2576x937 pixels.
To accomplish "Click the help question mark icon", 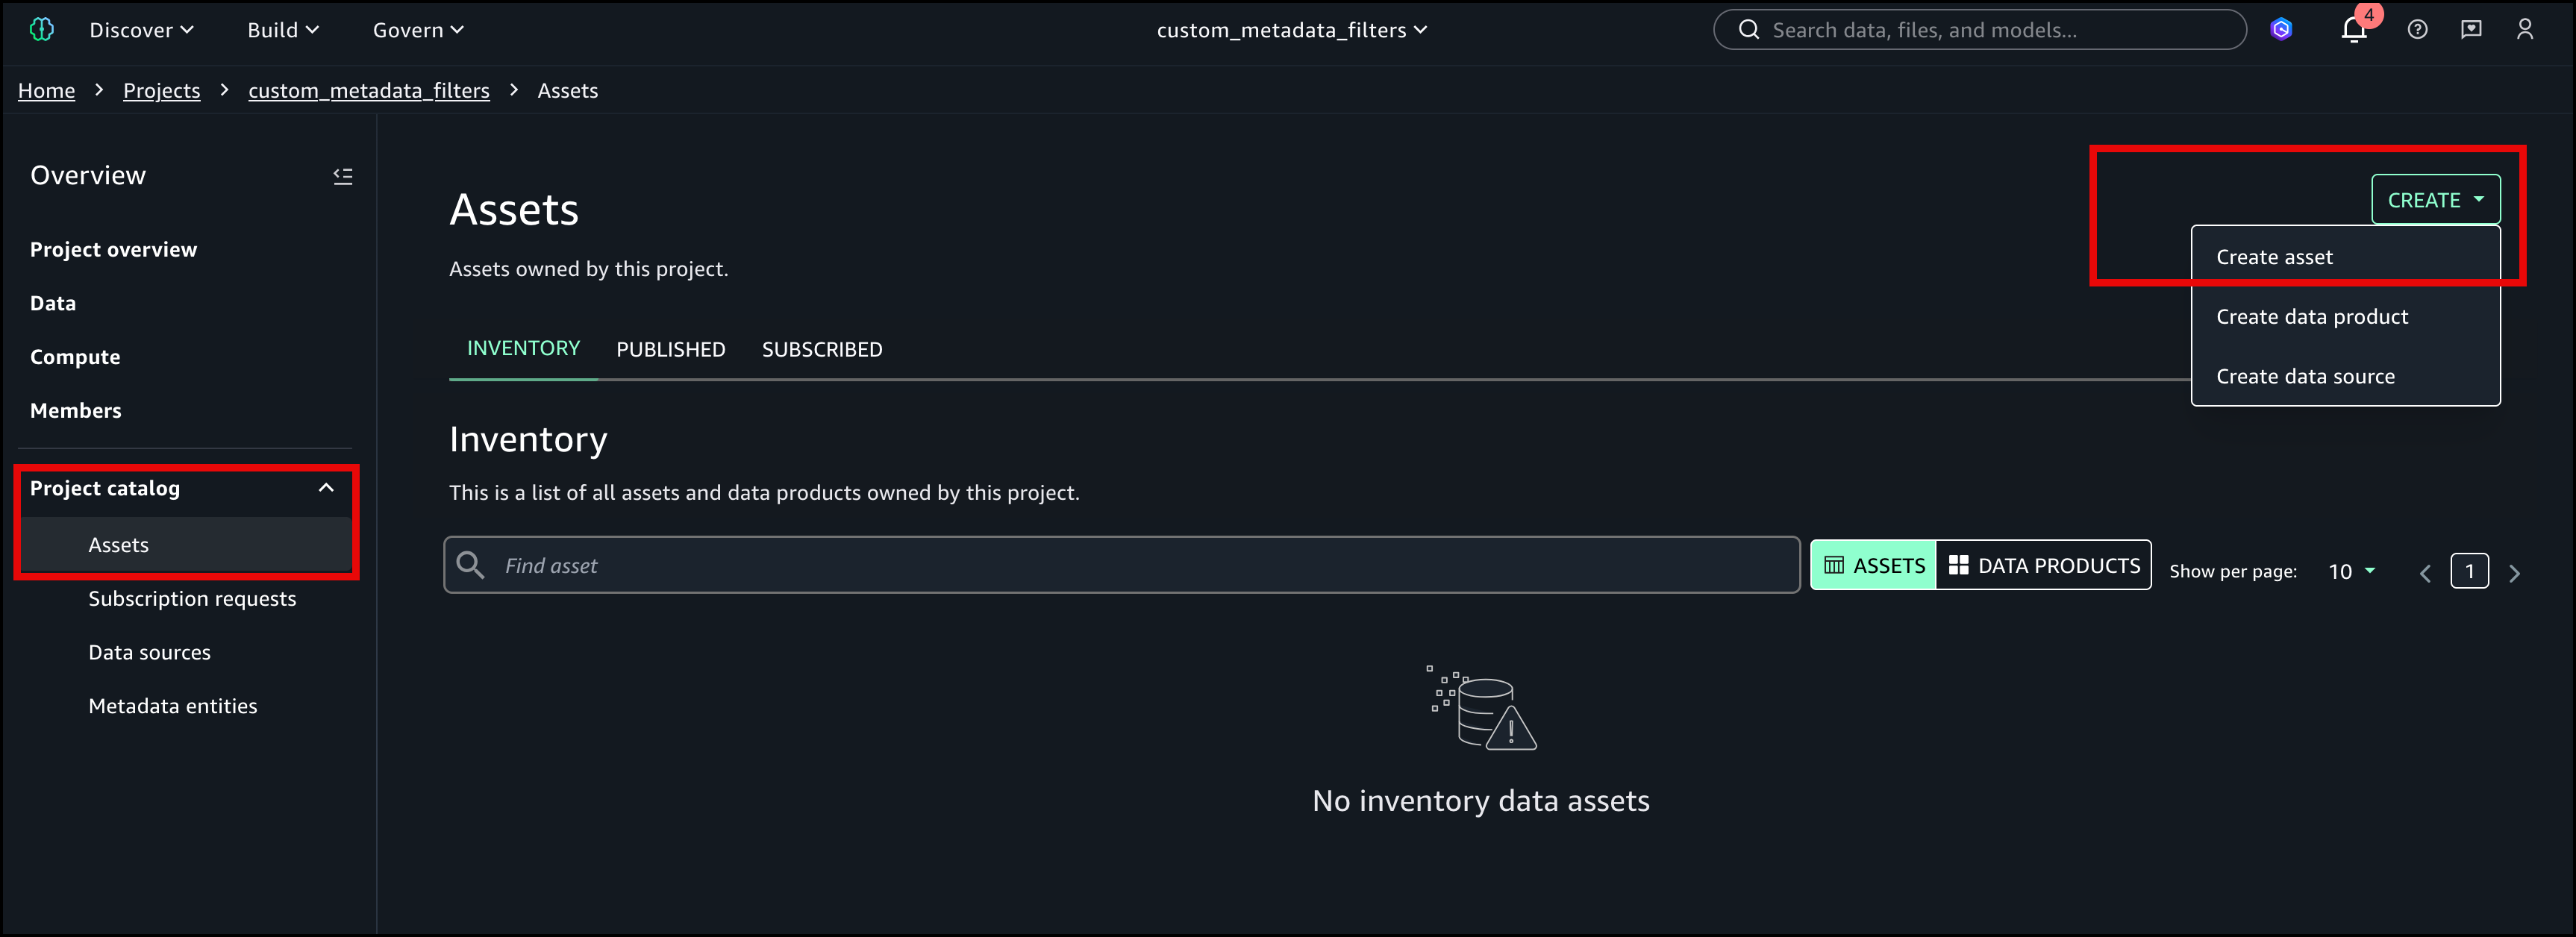I will click(2417, 30).
